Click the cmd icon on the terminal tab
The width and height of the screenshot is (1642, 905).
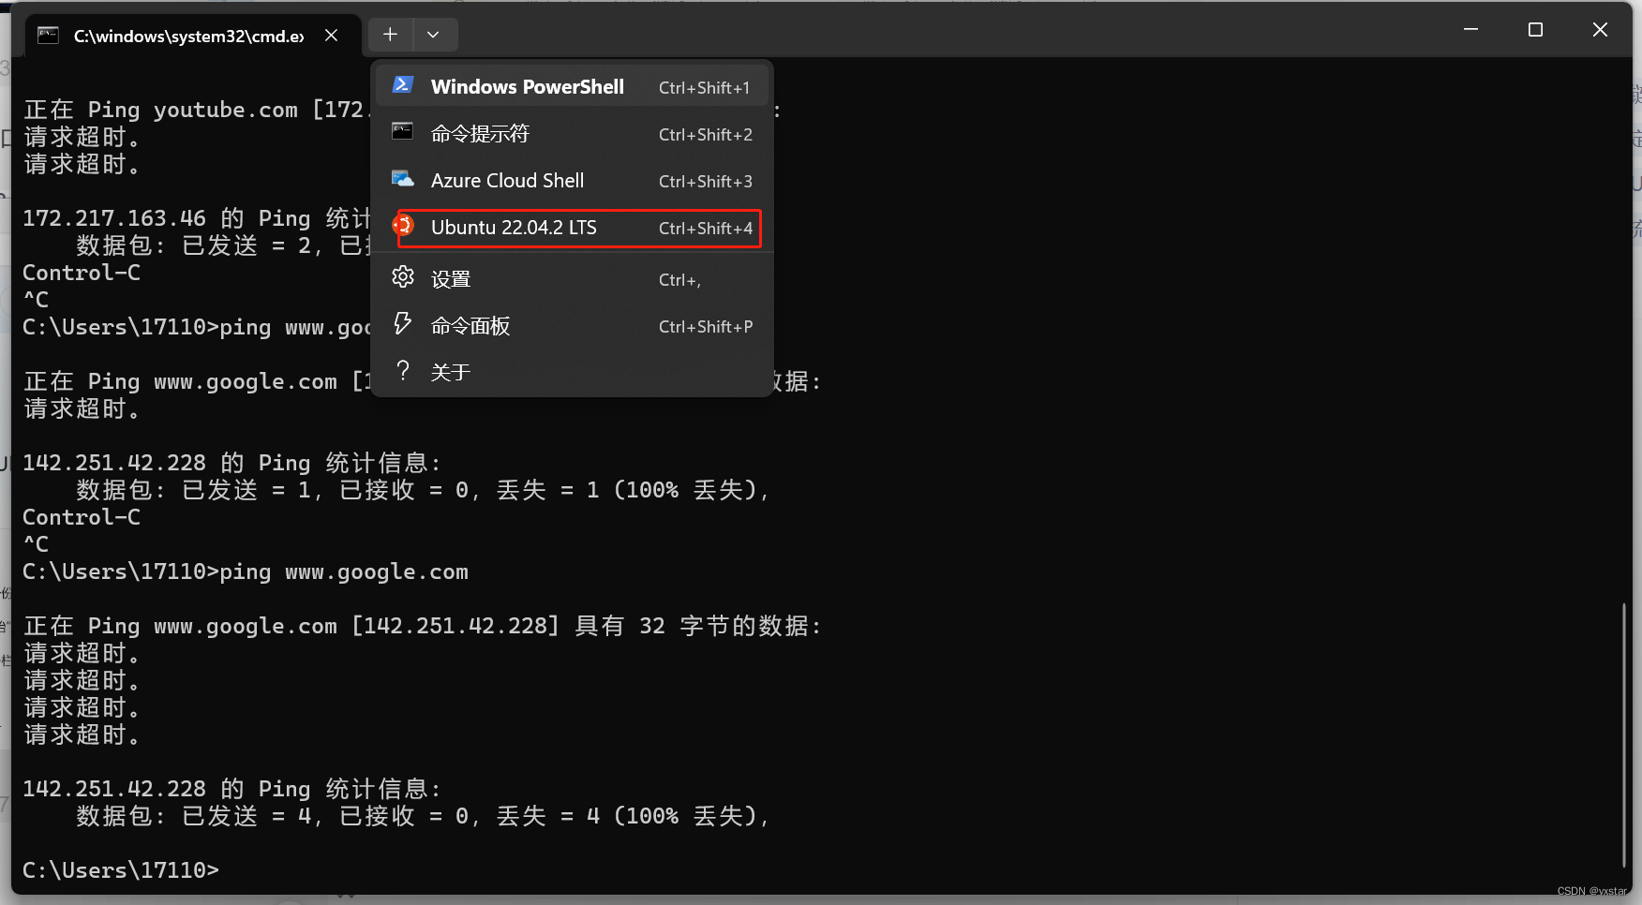pos(48,35)
